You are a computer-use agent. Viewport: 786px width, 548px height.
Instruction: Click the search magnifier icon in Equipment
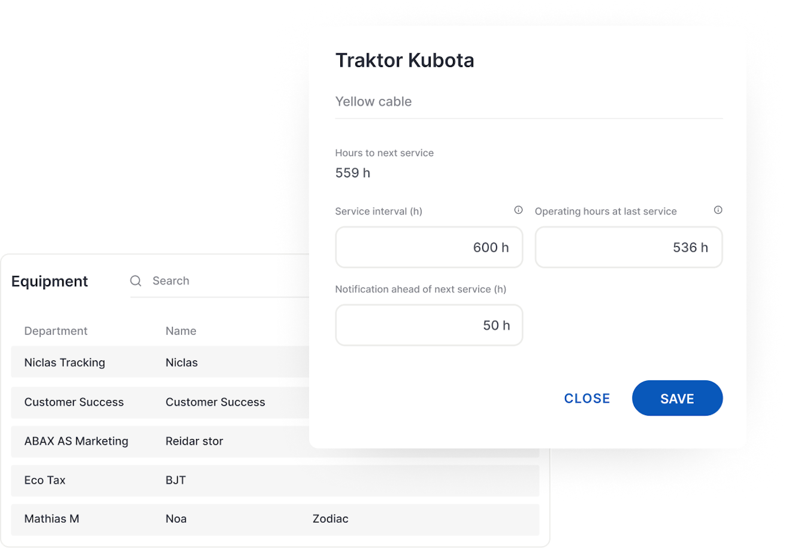136,281
